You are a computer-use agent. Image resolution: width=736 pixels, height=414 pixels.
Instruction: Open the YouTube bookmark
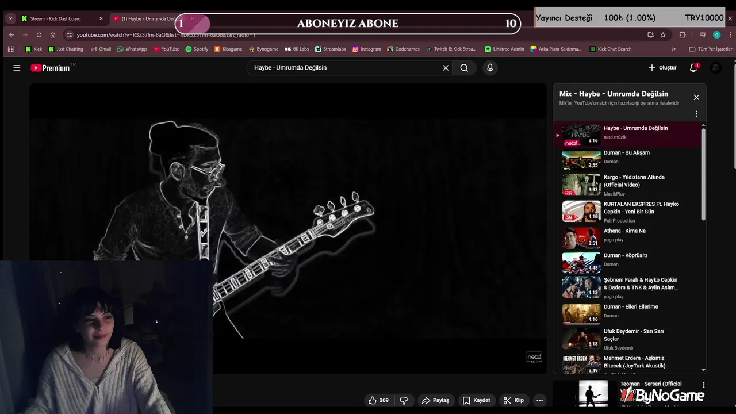[x=167, y=49]
